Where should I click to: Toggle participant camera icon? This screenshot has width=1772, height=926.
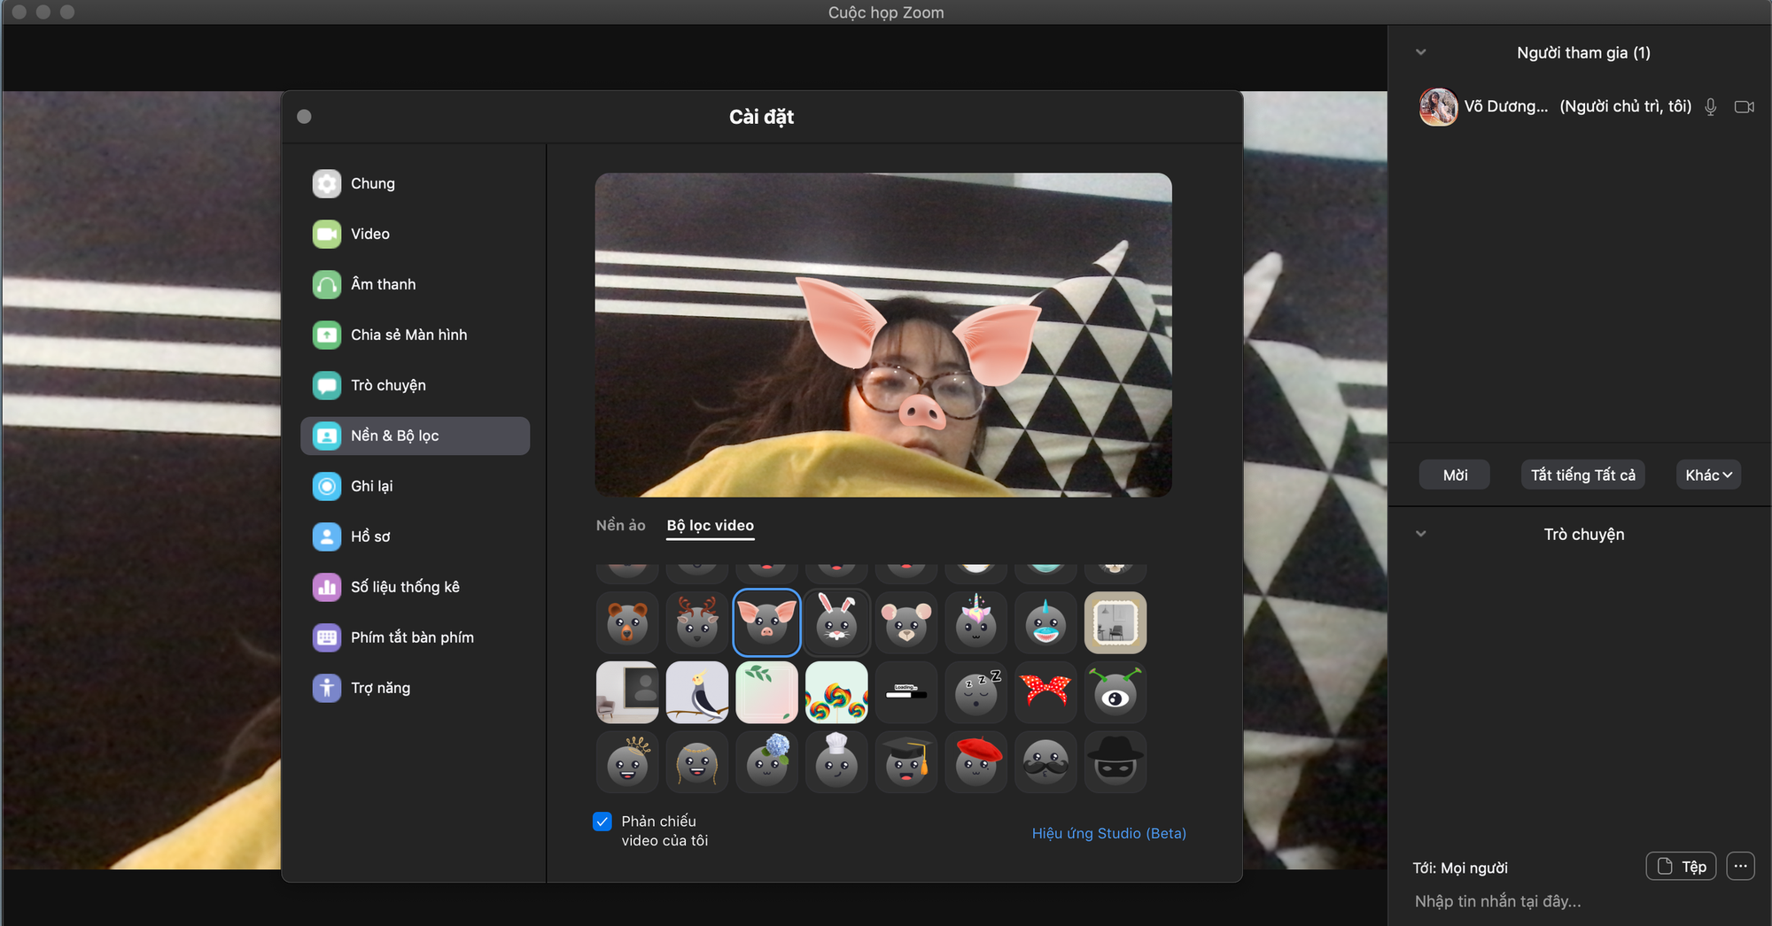(1745, 107)
